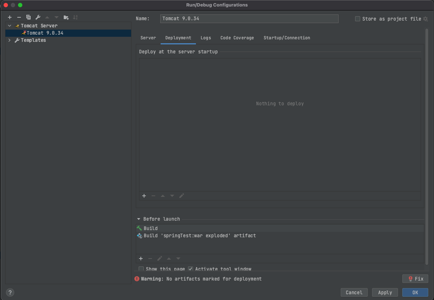This screenshot has width=434, height=300.
Task: Open edit templates wrench icon in toolbar
Action: pos(38,17)
